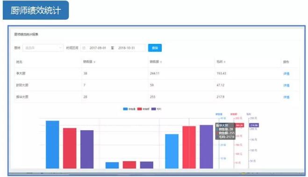Screen dimensions: 308x177
Task: Open 详情 link for 李大厨 row
Action: click(x=286, y=74)
